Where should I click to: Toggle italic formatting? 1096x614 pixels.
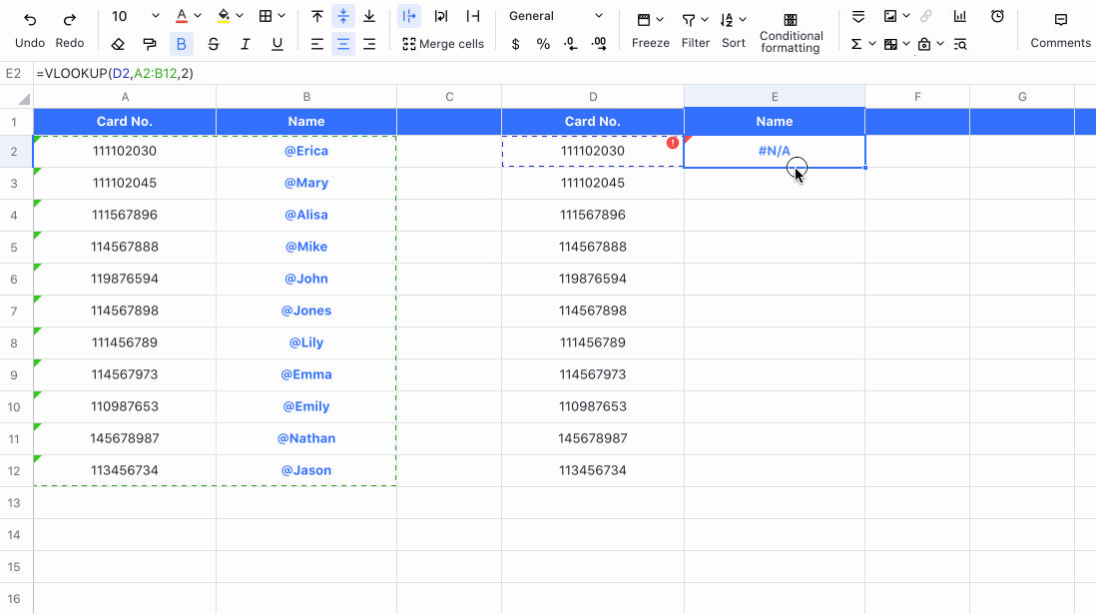246,43
